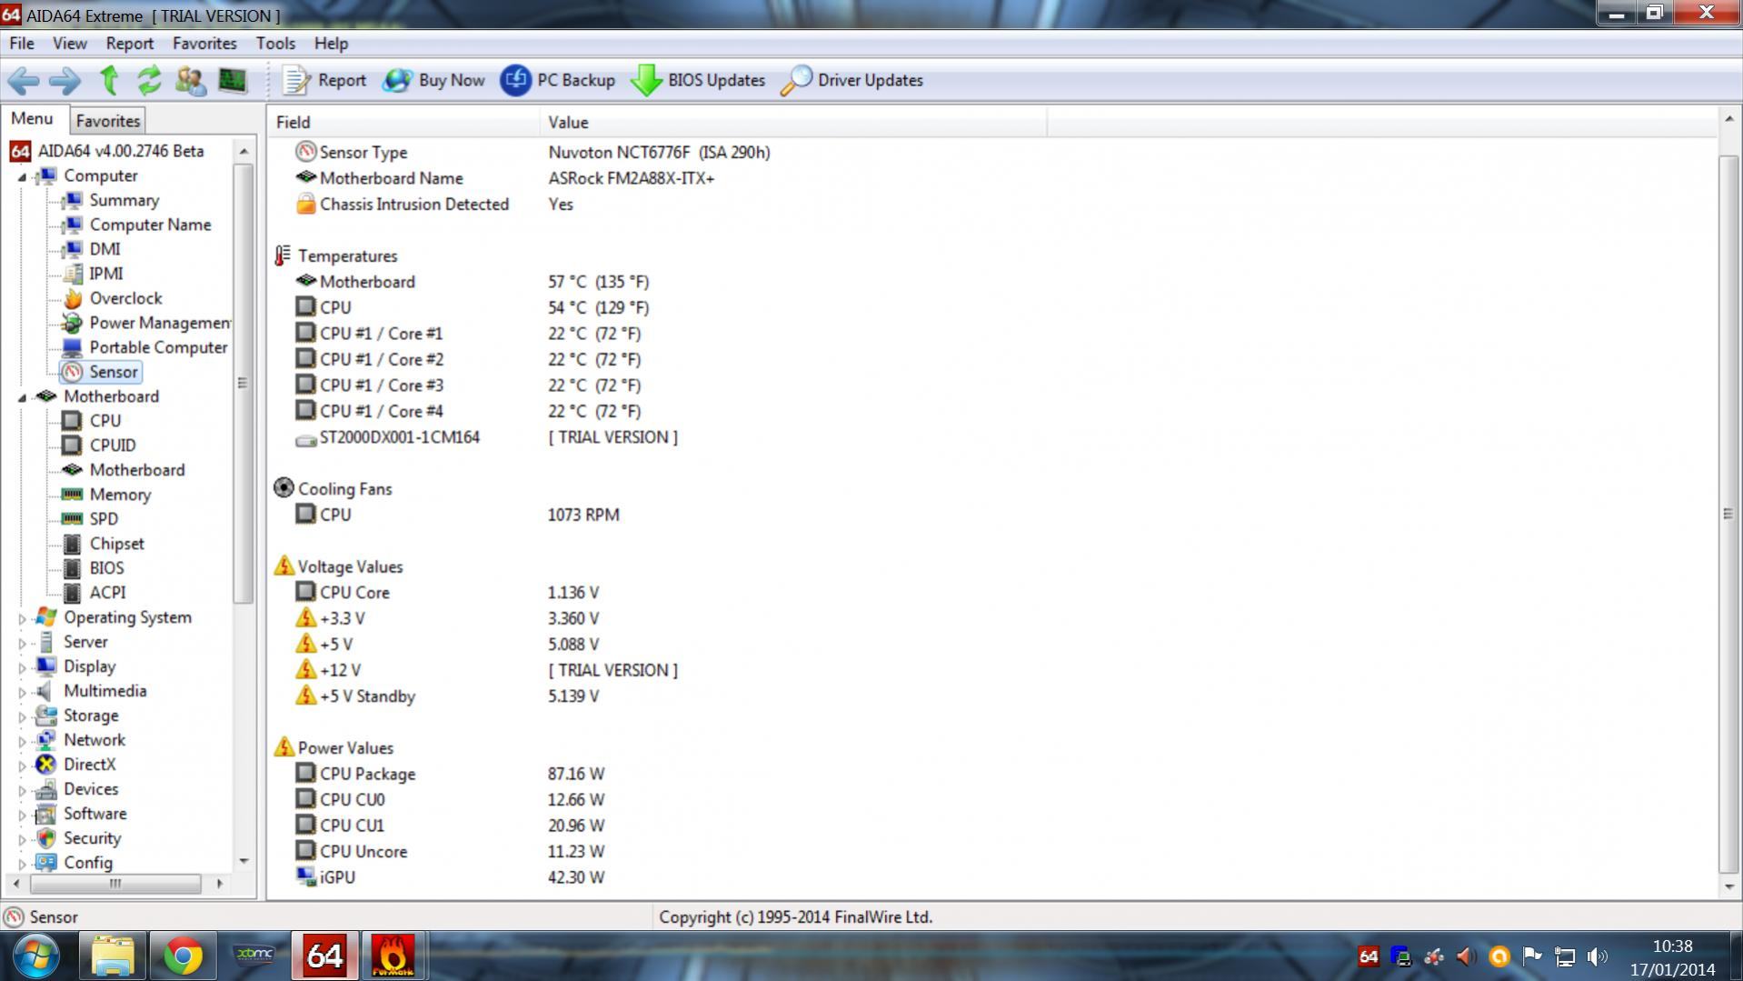Open the BIOS tree item
This screenshot has height=981, width=1743.
tap(106, 568)
